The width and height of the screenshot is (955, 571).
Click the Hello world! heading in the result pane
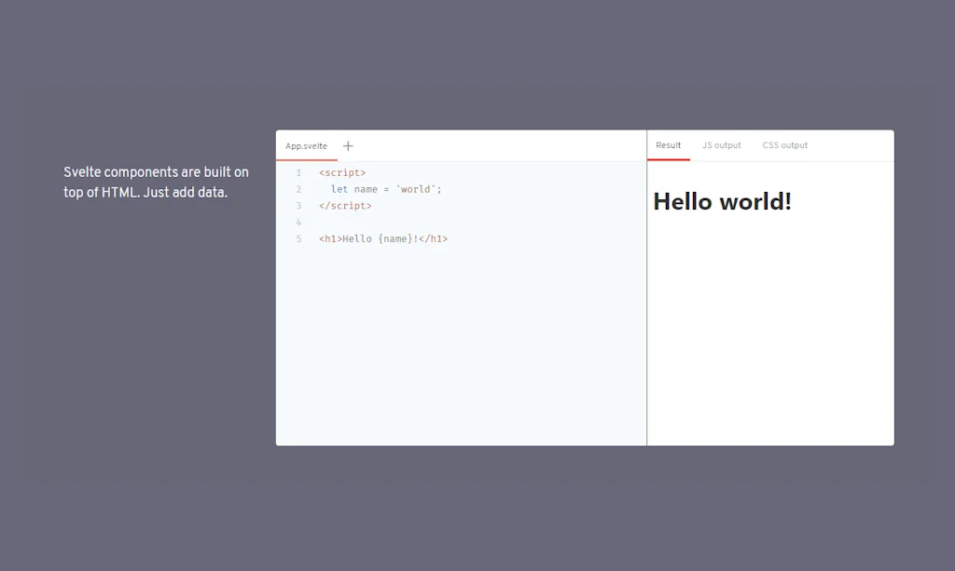[723, 201]
